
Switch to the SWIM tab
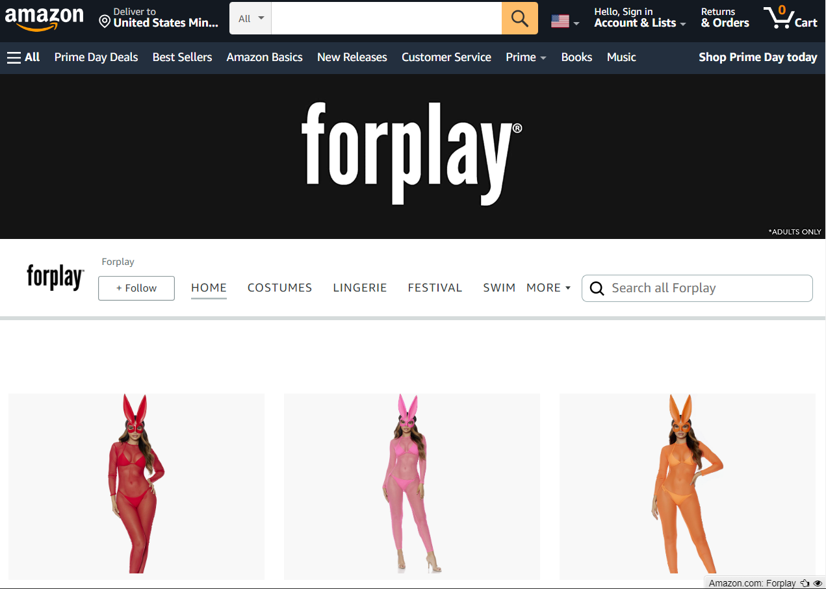tap(499, 288)
